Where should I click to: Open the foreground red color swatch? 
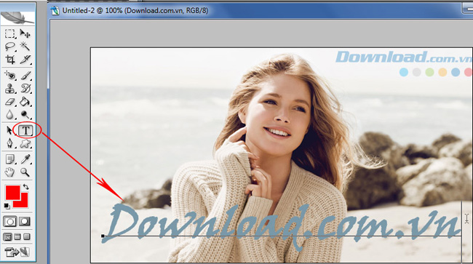point(12,193)
